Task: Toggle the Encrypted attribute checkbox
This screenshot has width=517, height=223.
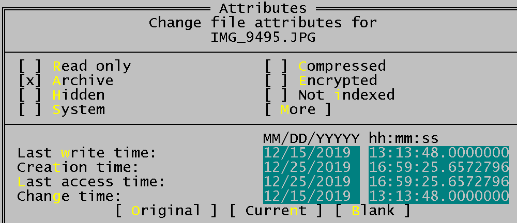Action: tap(276, 81)
